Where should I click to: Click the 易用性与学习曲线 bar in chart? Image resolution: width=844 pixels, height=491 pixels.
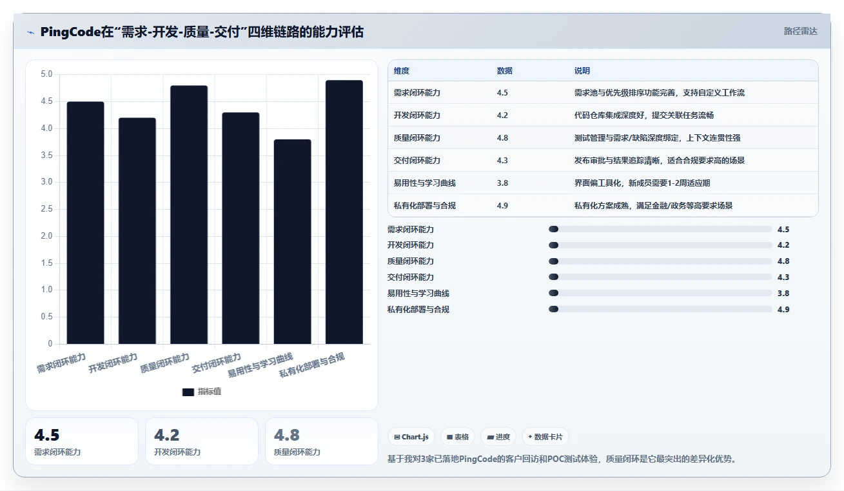coord(292,242)
